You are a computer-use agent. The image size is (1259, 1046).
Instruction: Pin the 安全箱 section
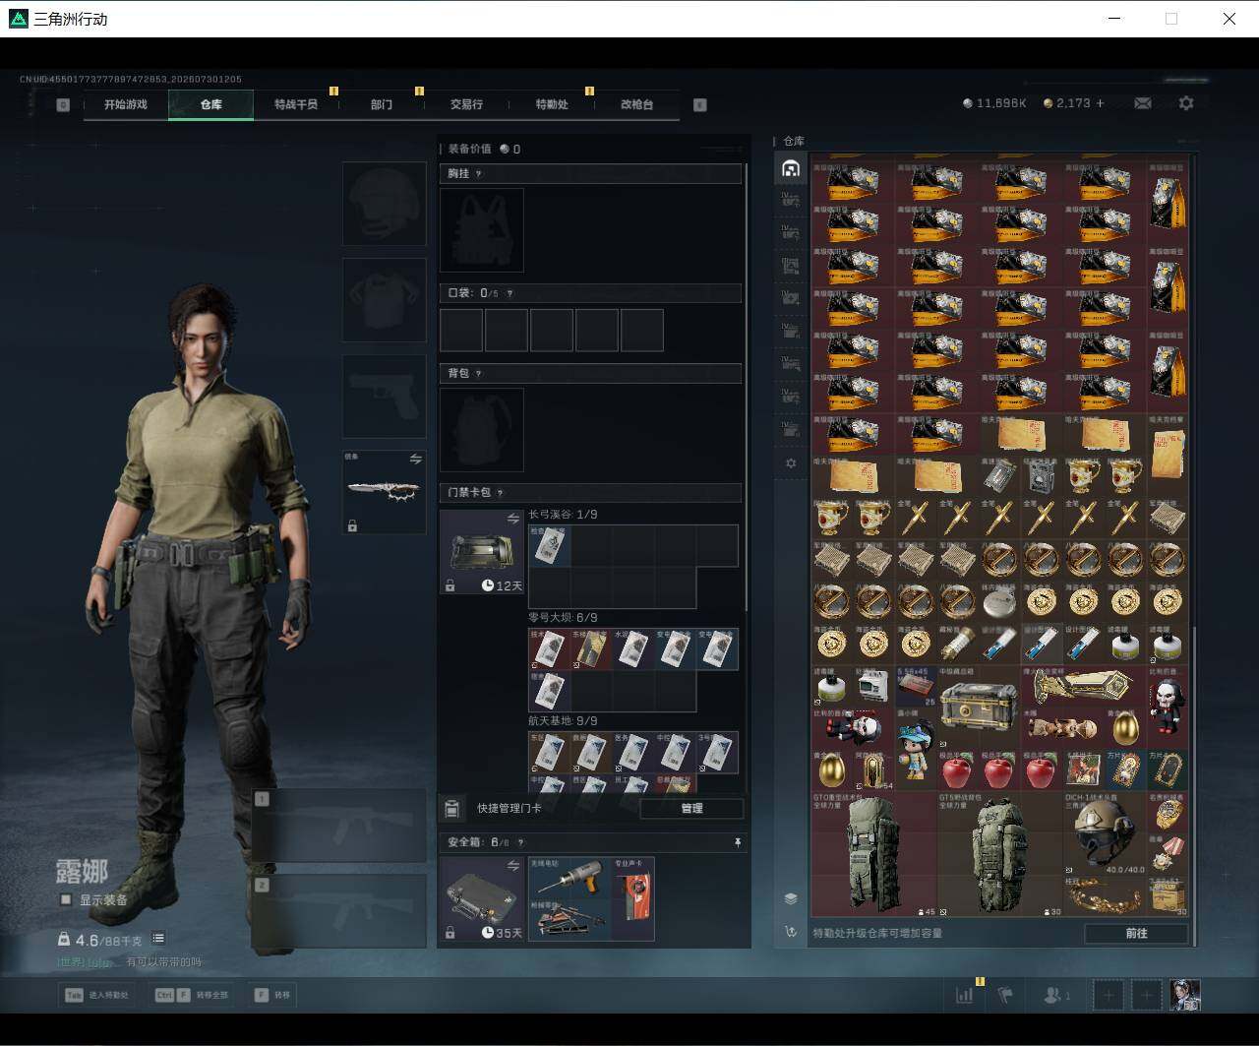click(x=737, y=842)
